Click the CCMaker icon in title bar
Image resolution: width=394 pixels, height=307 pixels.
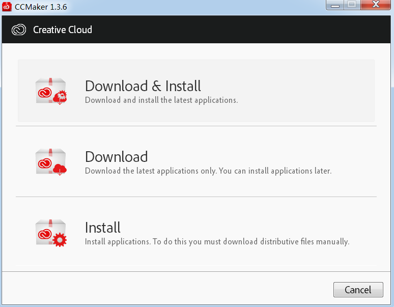click(7, 7)
